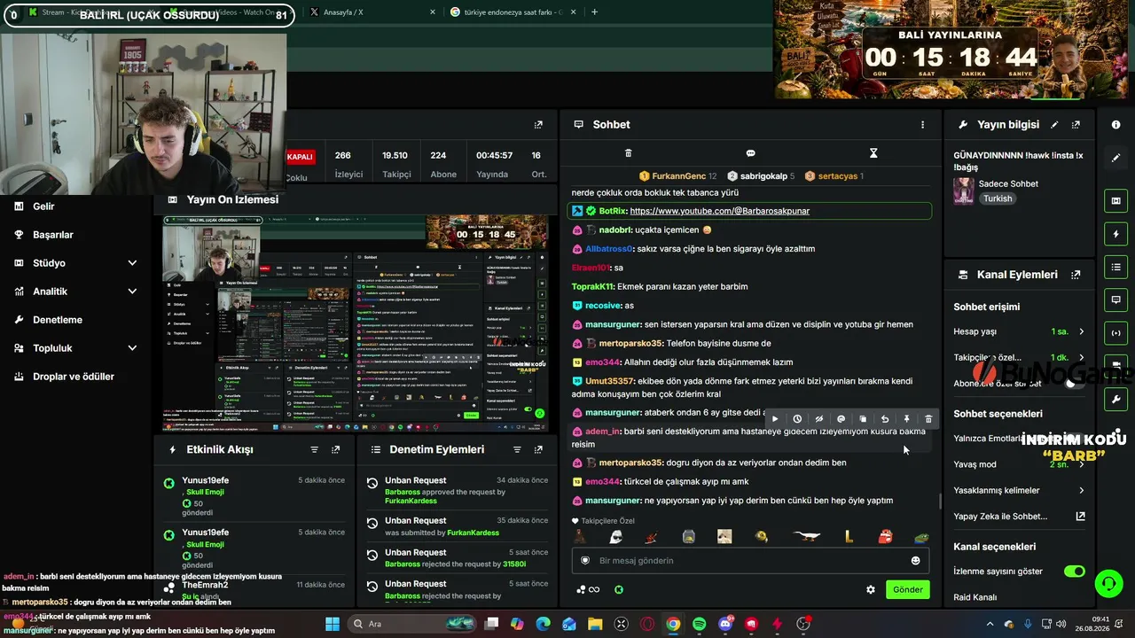Click the play icon in message hover toolbar
The height and width of the screenshot is (638, 1135).
point(775,419)
